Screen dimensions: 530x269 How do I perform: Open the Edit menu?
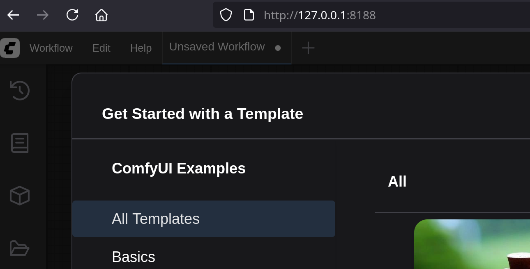tap(101, 48)
